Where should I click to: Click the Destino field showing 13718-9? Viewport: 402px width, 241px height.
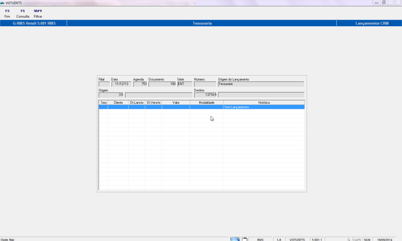[x=205, y=95]
